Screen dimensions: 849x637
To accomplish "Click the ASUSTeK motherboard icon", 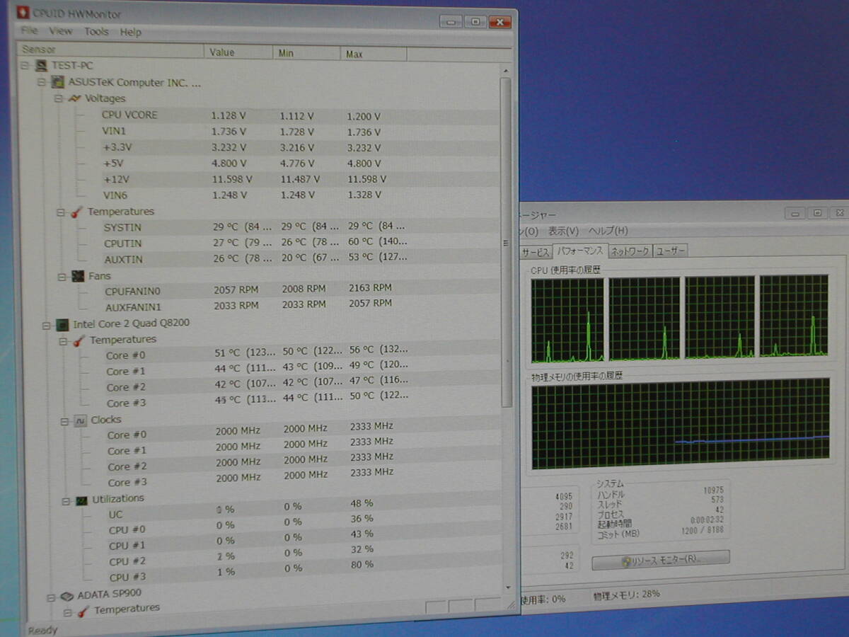I will click(x=58, y=82).
